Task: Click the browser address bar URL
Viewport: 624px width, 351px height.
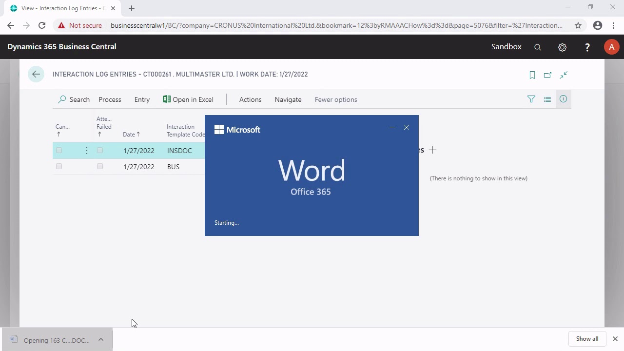Action: click(x=336, y=25)
